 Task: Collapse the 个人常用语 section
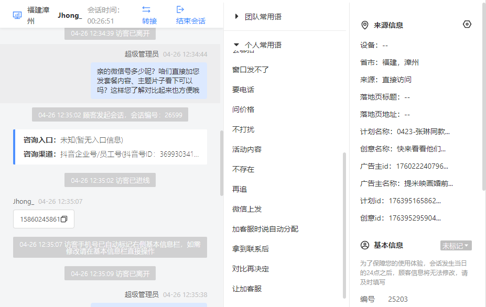point(236,45)
